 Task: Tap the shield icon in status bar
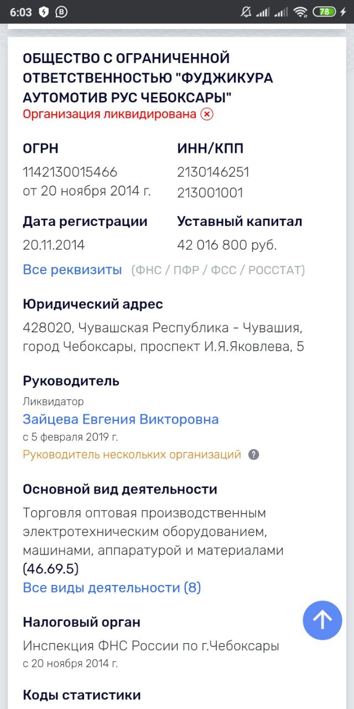coord(44,12)
